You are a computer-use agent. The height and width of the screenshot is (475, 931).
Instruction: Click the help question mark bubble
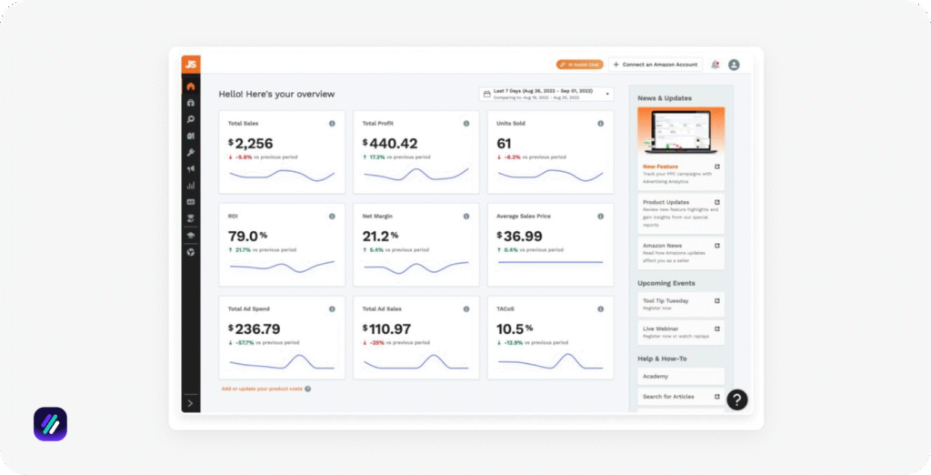pyautogui.click(x=736, y=399)
